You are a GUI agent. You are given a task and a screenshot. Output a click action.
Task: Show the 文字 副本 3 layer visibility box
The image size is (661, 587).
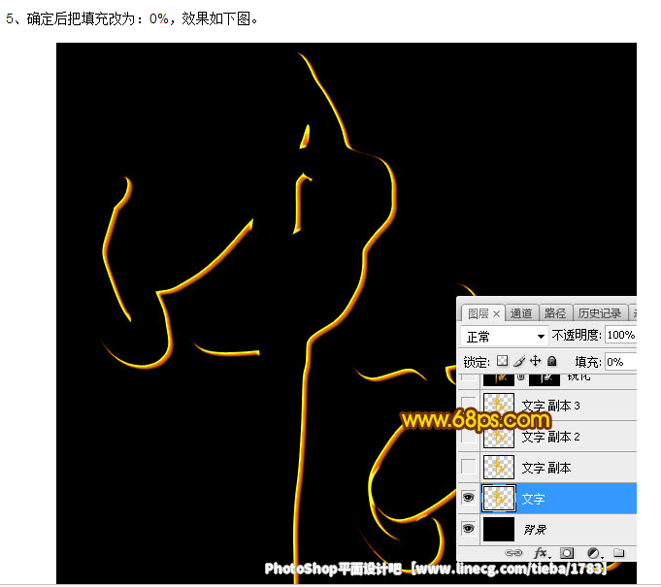[469, 405]
